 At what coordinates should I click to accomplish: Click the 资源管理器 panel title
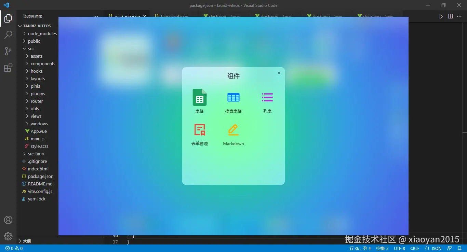(x=33, y=16)
